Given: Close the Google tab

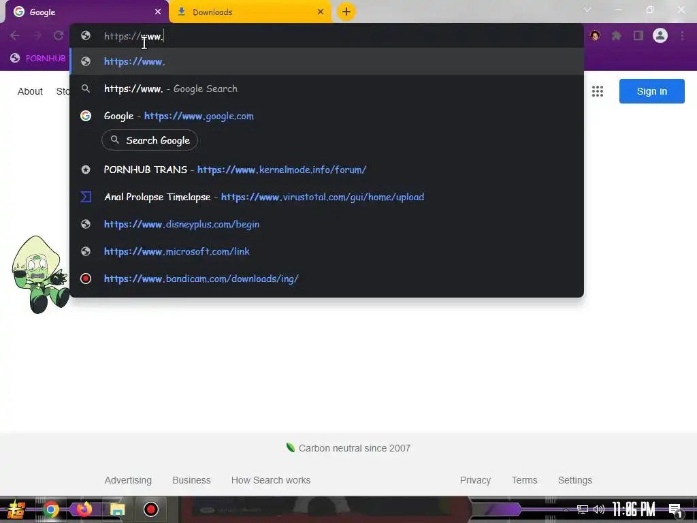Looking at the screenshot, I should pos(158,12).
